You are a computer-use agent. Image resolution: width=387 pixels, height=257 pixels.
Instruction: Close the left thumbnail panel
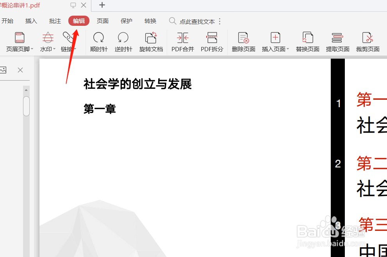tap(21, 70)
